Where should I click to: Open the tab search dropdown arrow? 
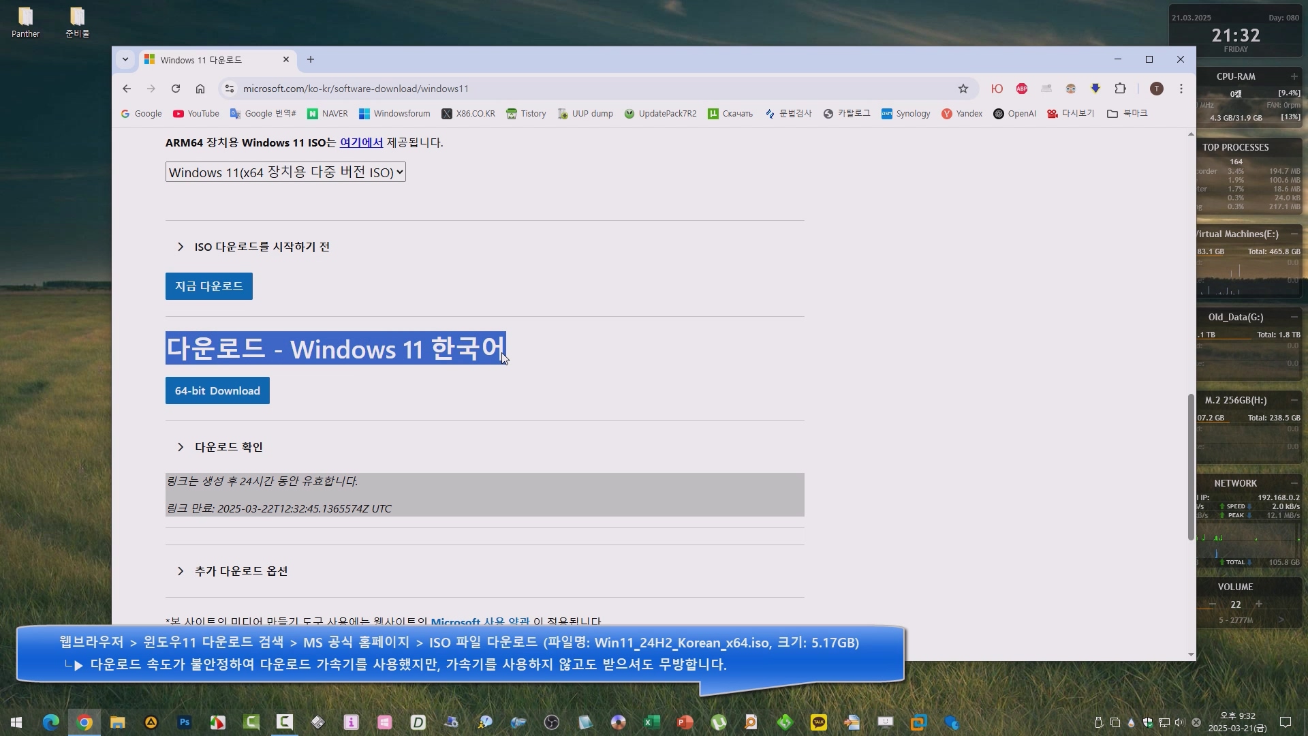(x=125, y=60)
